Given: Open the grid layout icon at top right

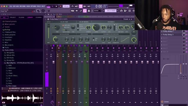Looking at the screenshot, I should (130, 11).
